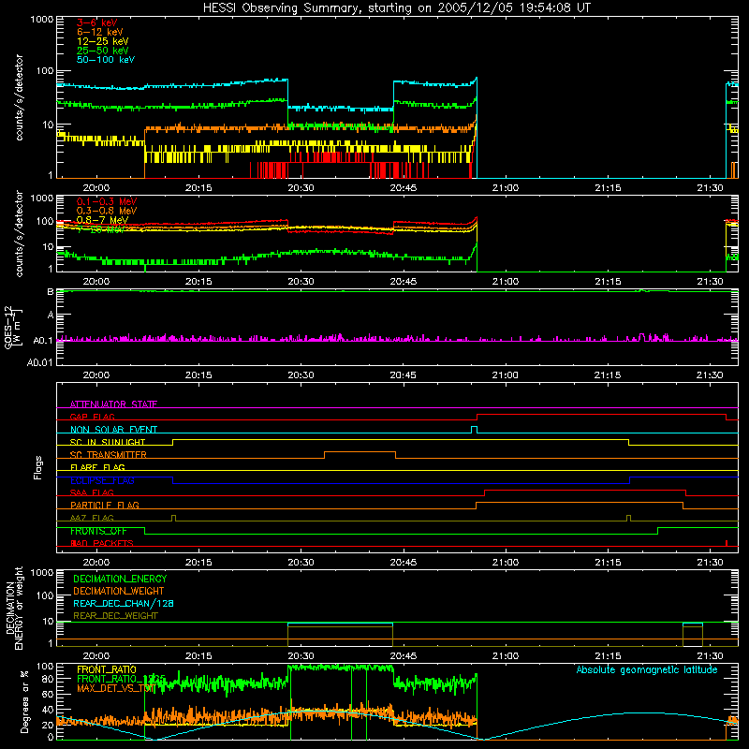Select the green FRONT_RATIO_1225 legend label

tap(121, 679)
